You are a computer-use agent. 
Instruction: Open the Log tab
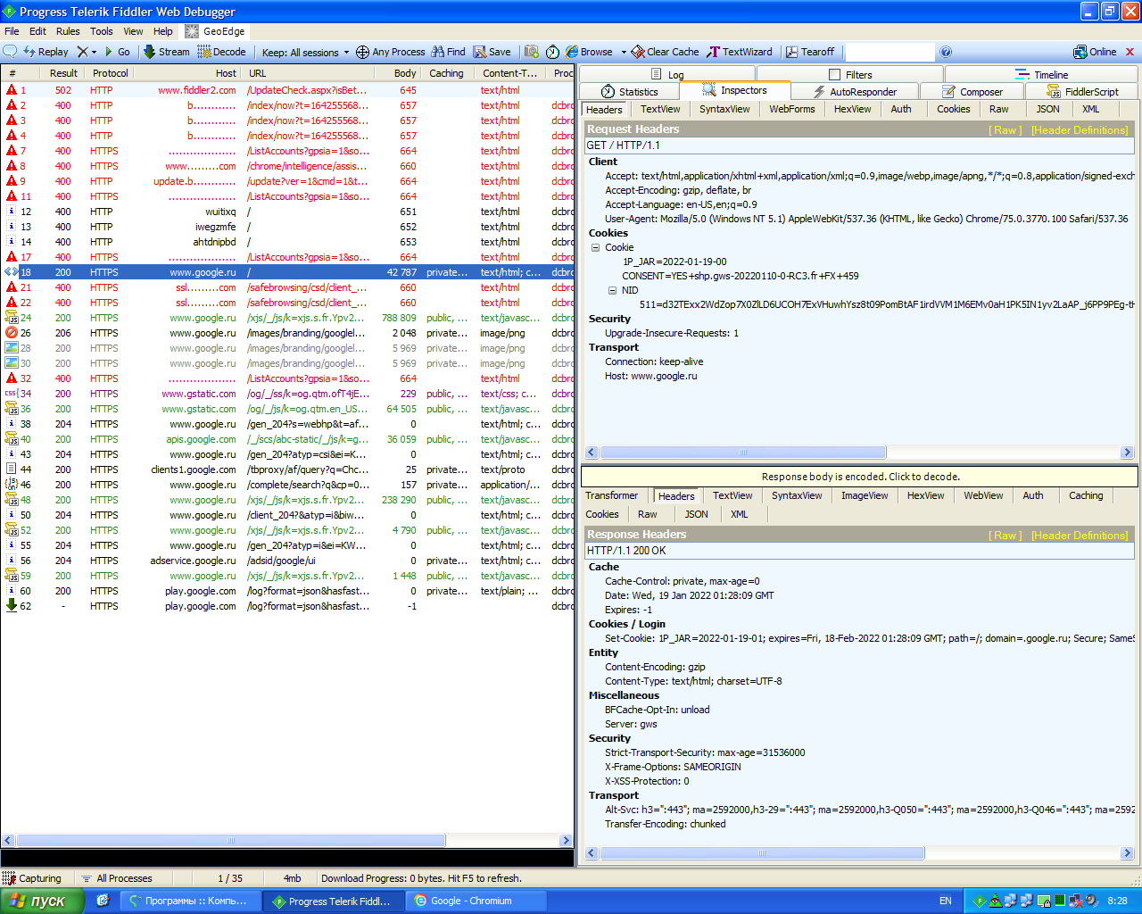click(667, 74)
